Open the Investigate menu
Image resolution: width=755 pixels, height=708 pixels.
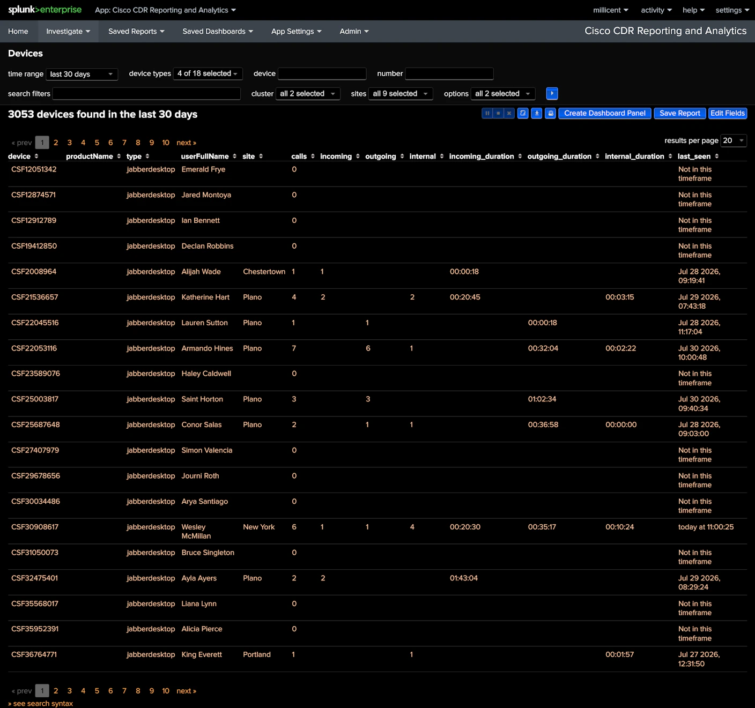click(68, 31)
